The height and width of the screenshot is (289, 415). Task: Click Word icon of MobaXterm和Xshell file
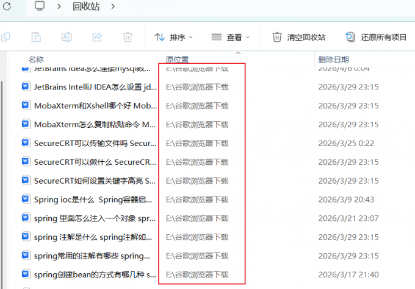(26, 105)
